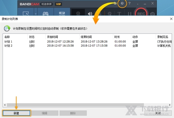Sort by the 时长 column header
The image size is (174, 118).
click(122, 37)
